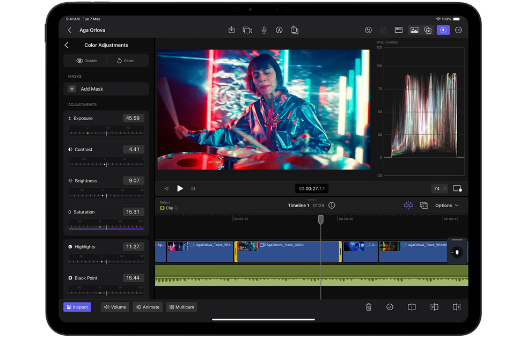Viewport: 527px width, 338px height.
Task: Disable the color adjustments effect
Action: [x=86, y=61]
